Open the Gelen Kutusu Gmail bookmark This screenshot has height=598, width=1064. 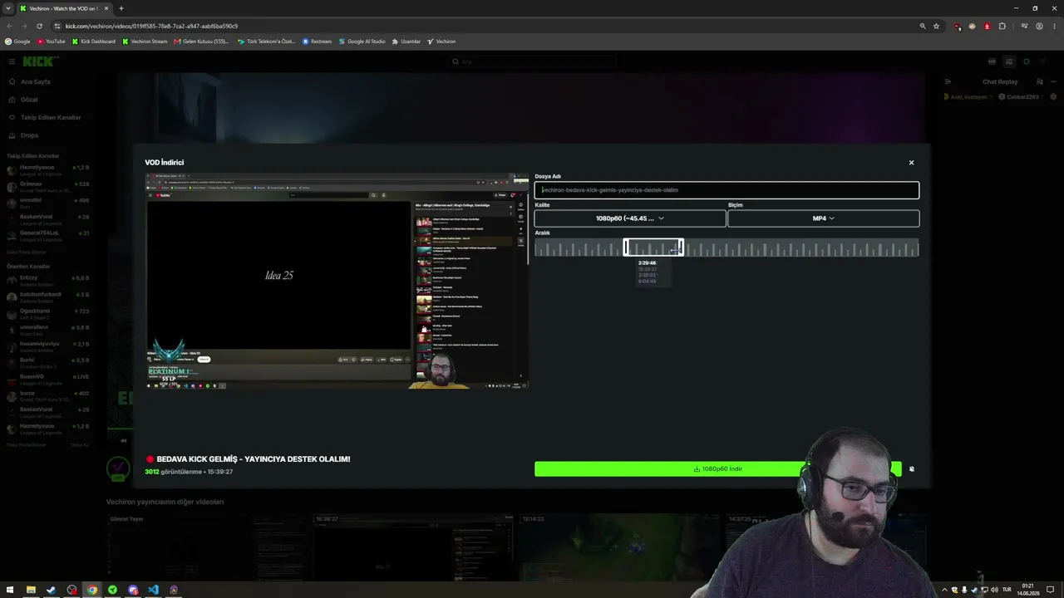202,42
